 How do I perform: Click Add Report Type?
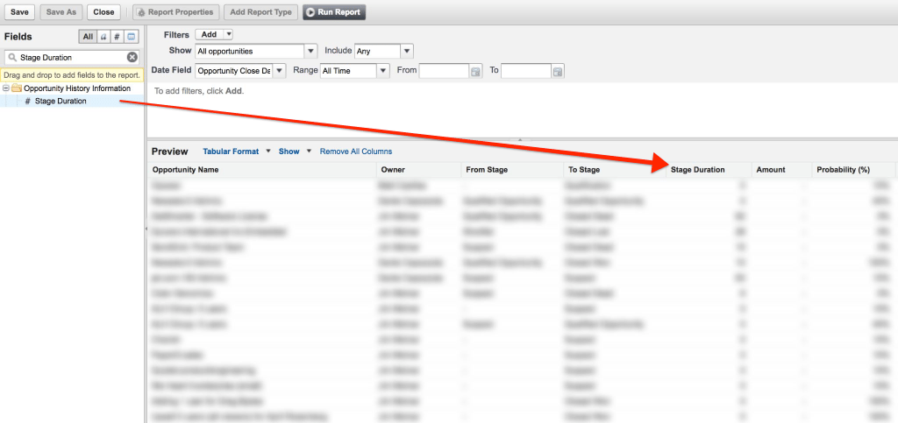coord(260,11)
